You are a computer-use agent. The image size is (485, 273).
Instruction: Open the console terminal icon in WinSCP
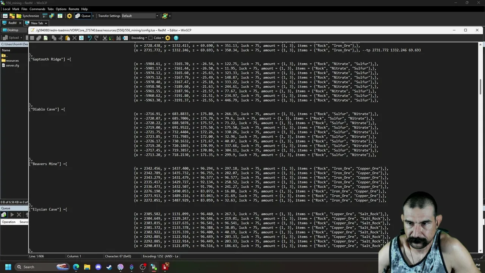coord(45,16)
